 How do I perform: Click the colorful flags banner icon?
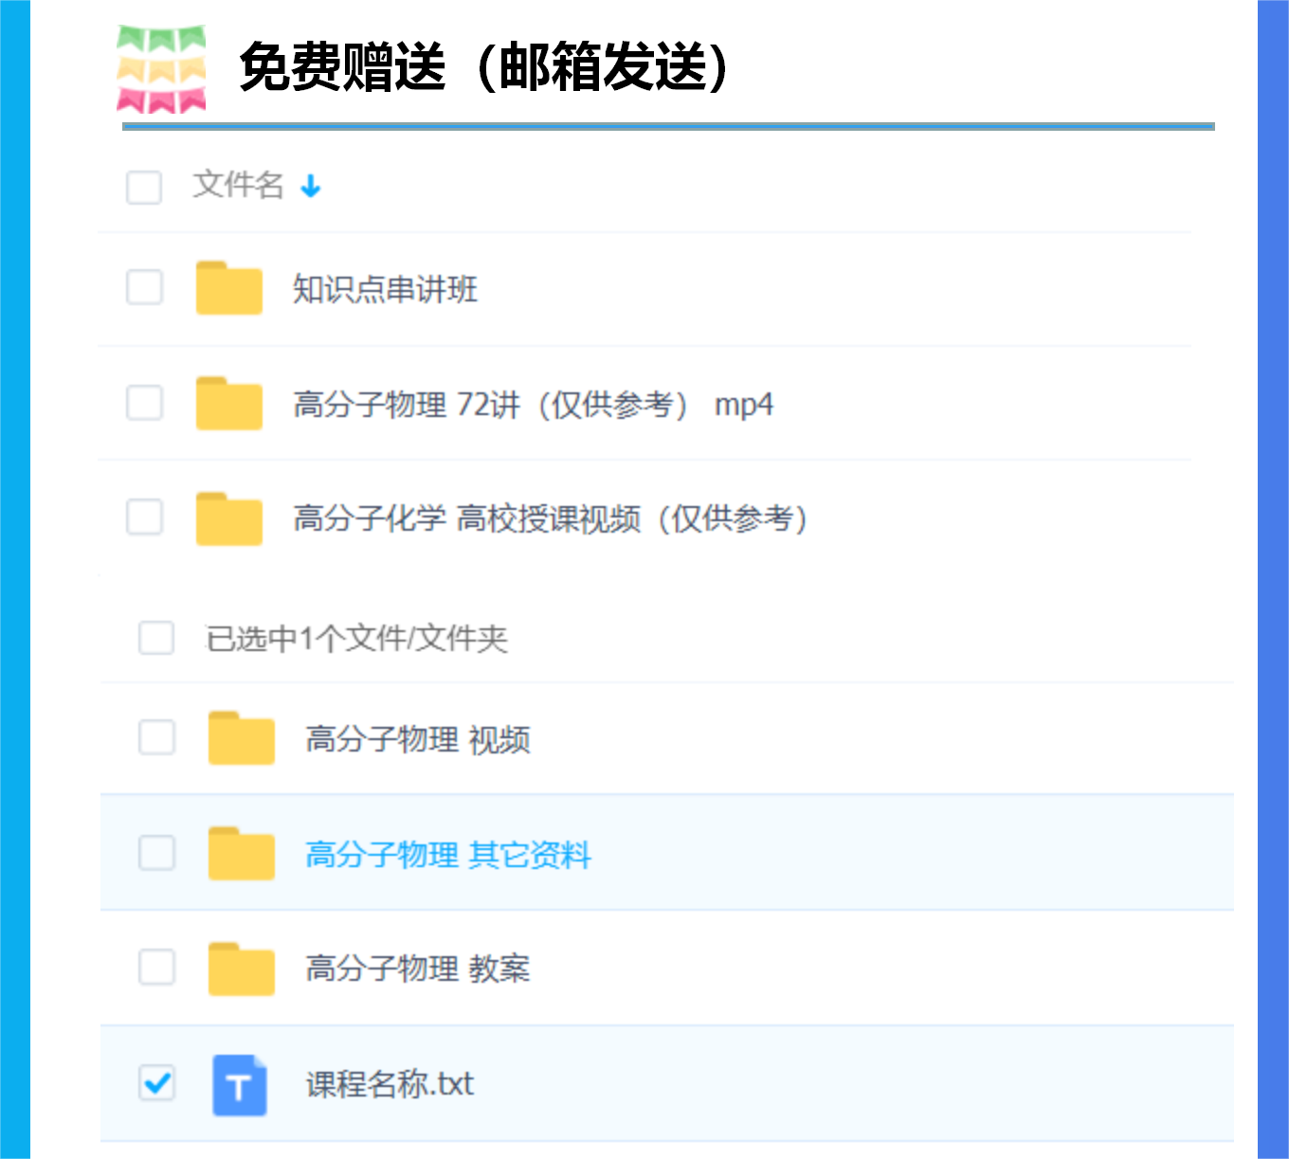coord(161,69)
